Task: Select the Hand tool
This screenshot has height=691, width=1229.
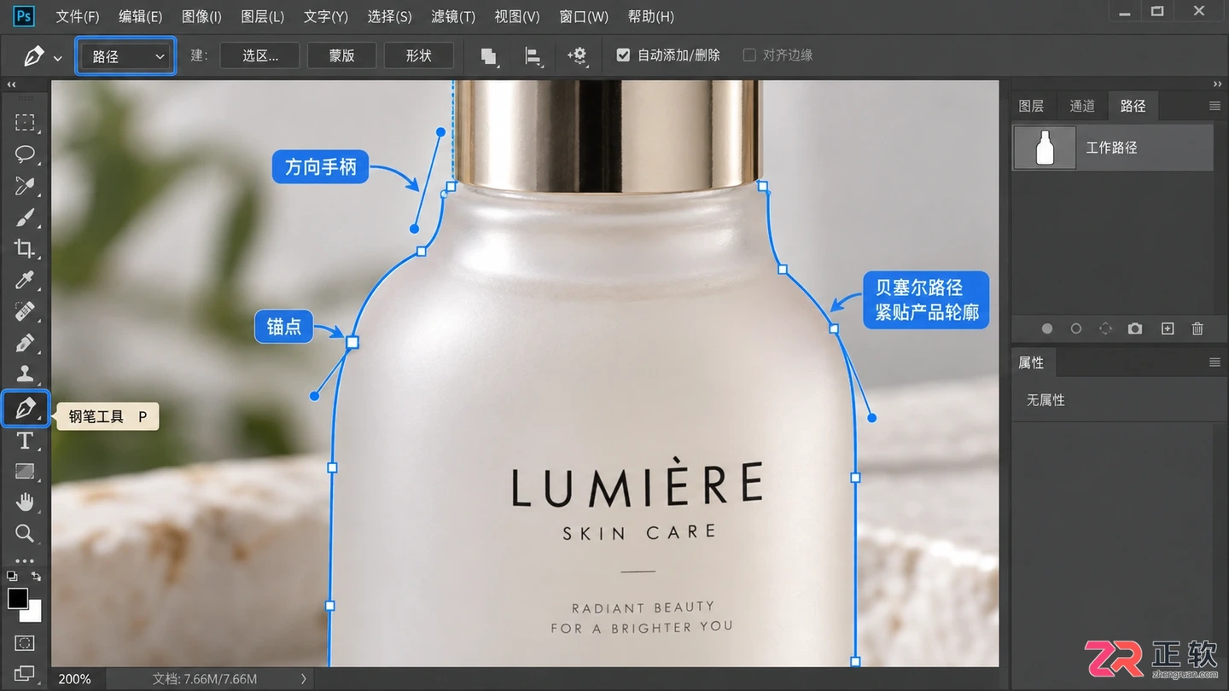Action: [x=25, y=502]
